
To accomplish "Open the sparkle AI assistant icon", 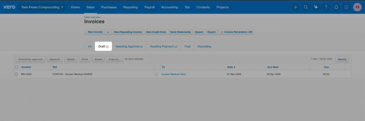I will (x=316, y=7).
